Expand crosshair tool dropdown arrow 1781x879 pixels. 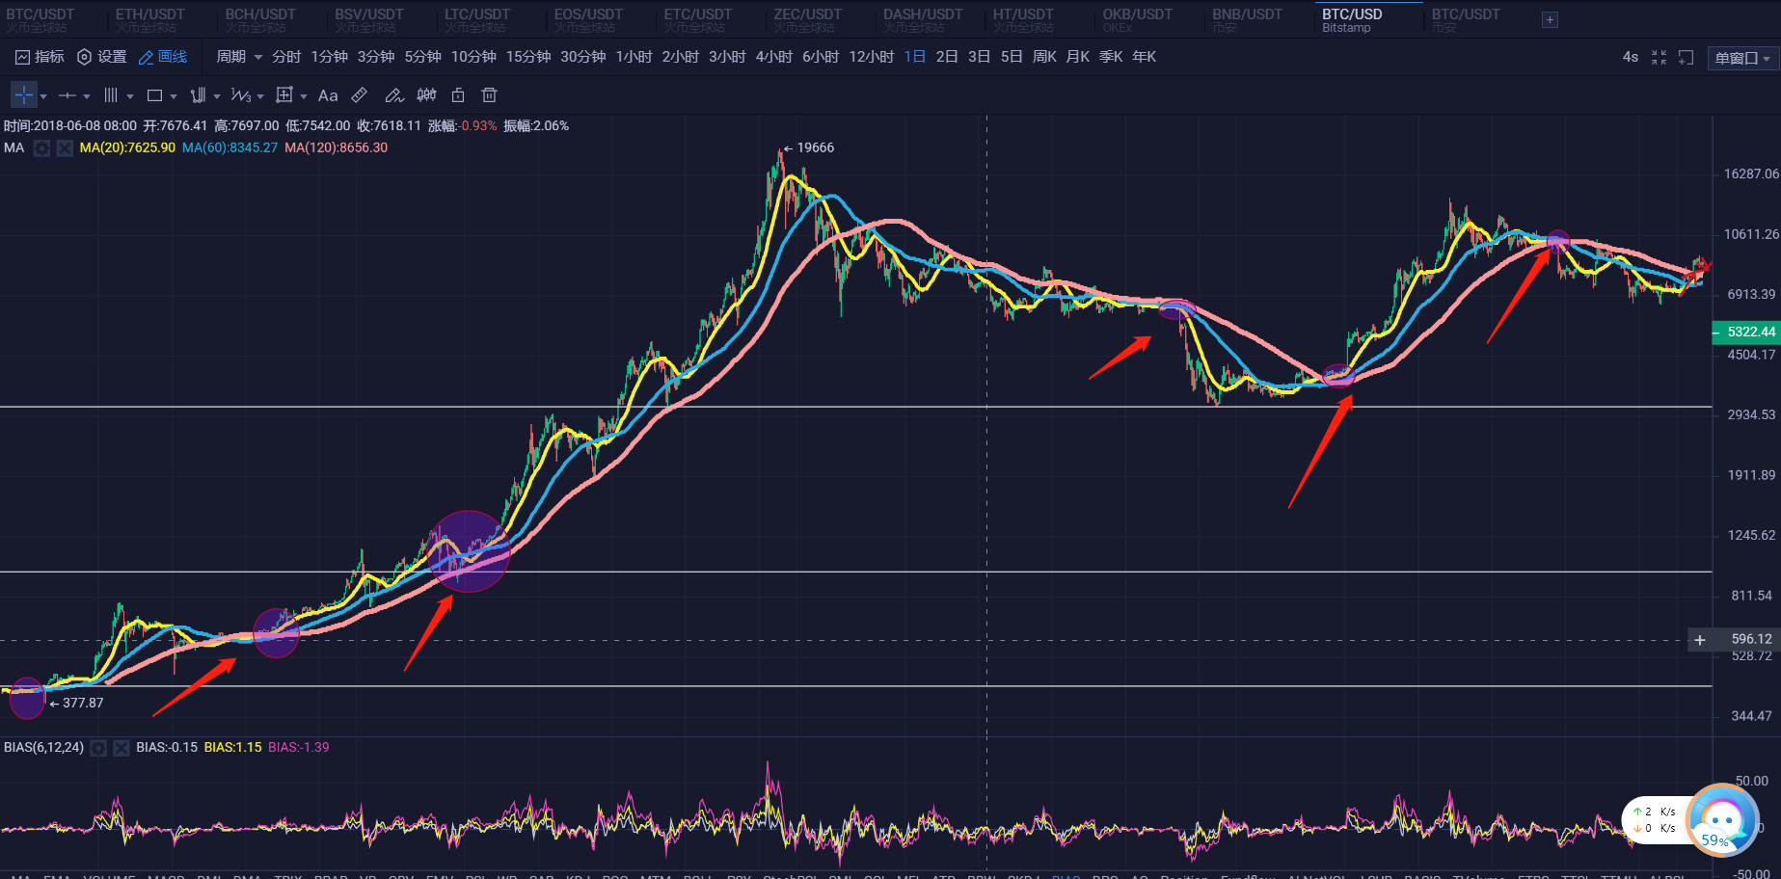[x=43, y=96]
